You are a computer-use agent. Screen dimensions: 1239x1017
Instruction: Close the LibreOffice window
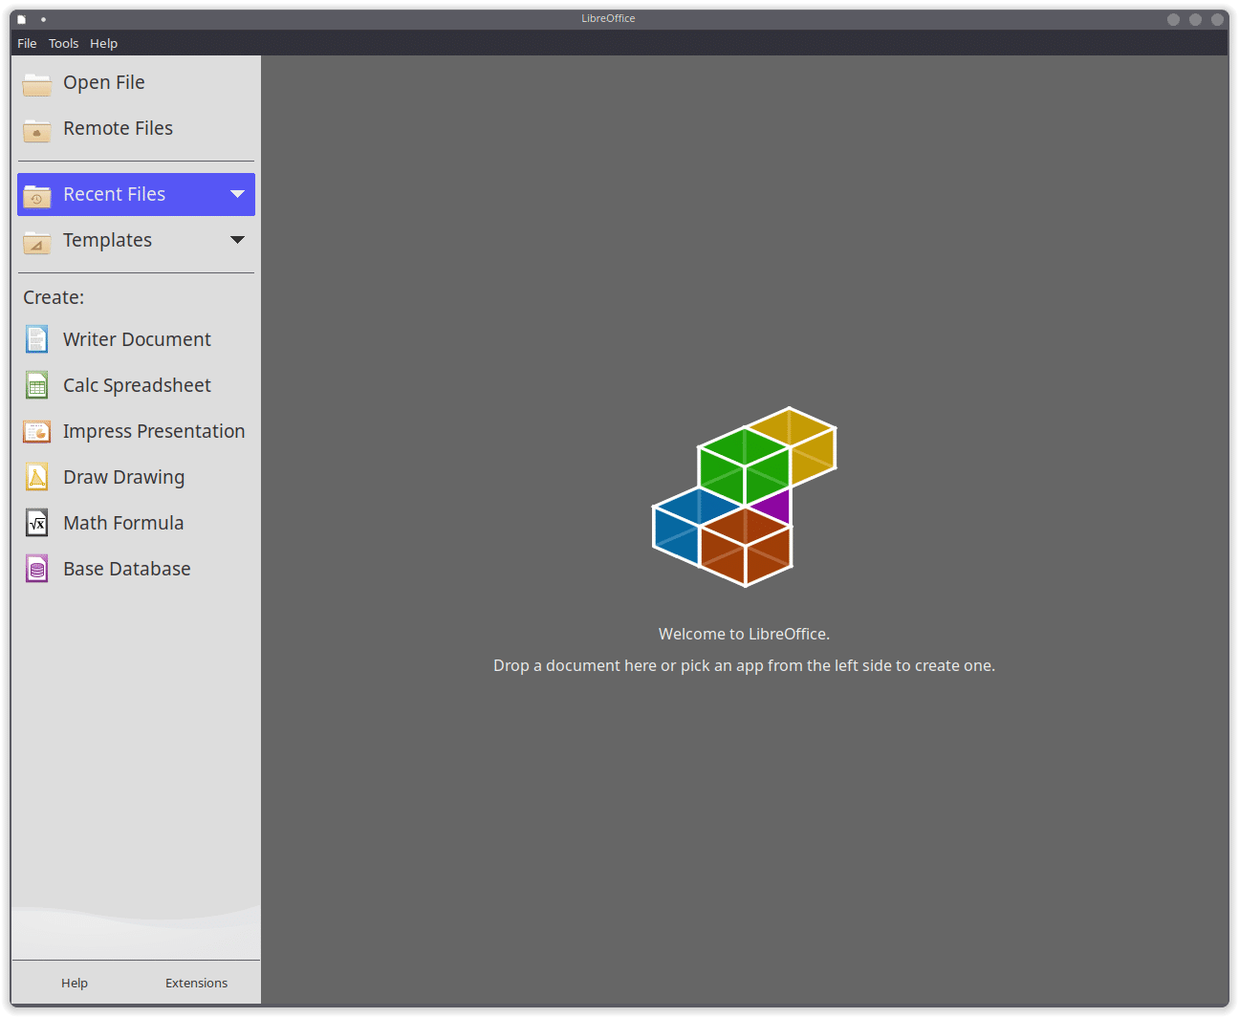point(1217,19)
